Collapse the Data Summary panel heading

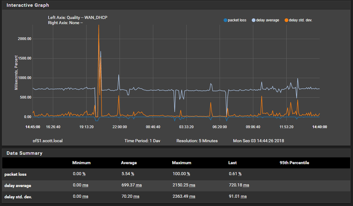[24, 153]
